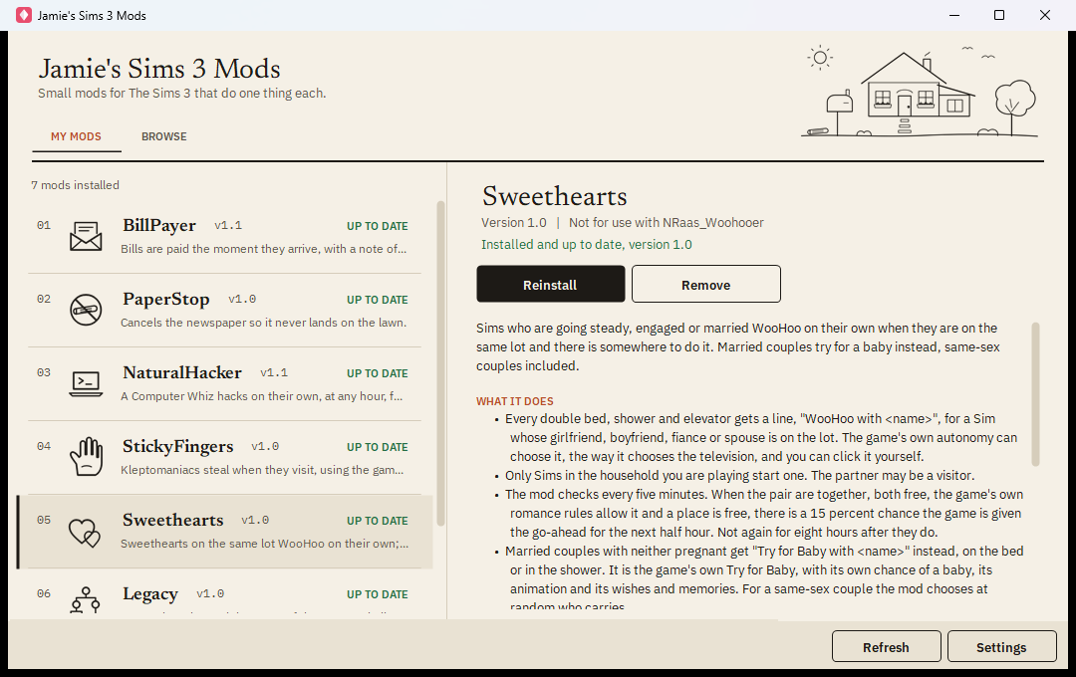Click the Sweethearts double hearts icon
Viewport: 1076px width, 677px height.
tap(85, 532)
